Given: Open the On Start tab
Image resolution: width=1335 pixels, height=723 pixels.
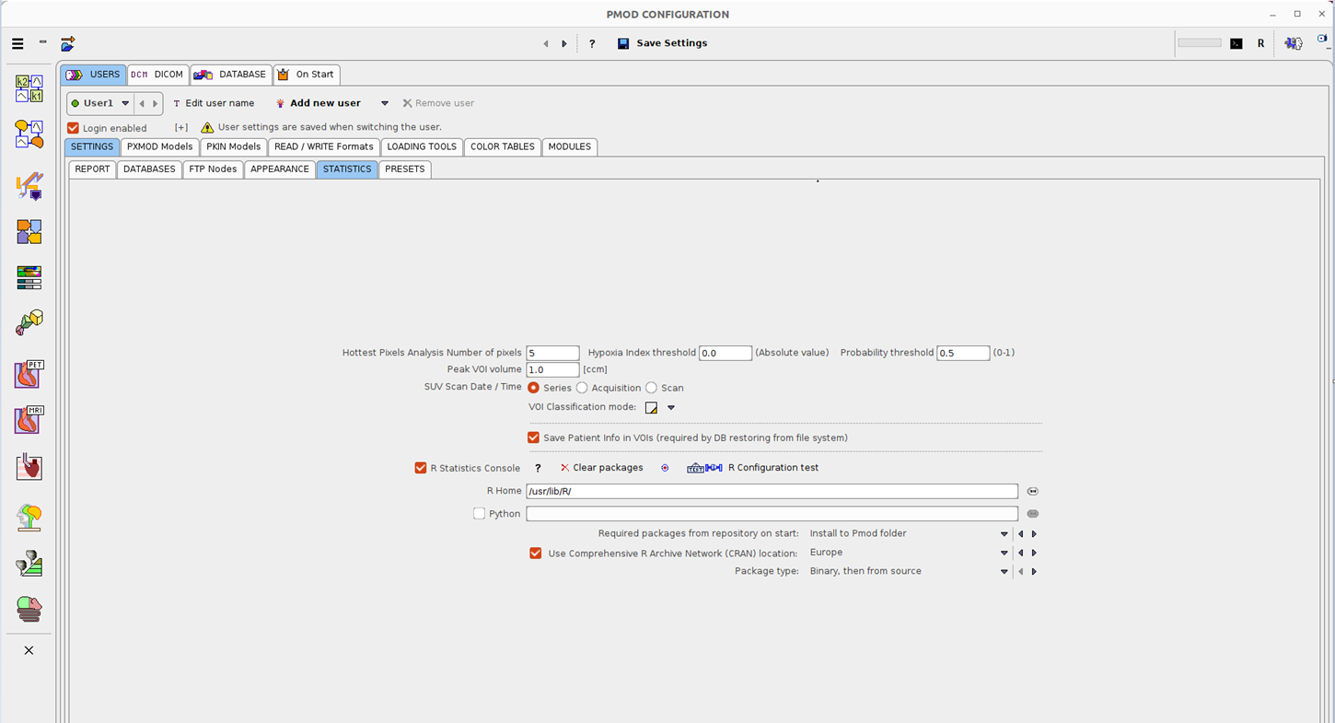Looking at the screenshot, I should click(x=306, y=75).
